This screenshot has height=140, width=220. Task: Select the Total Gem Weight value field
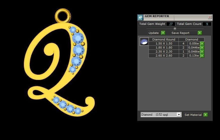coord(171,24)
